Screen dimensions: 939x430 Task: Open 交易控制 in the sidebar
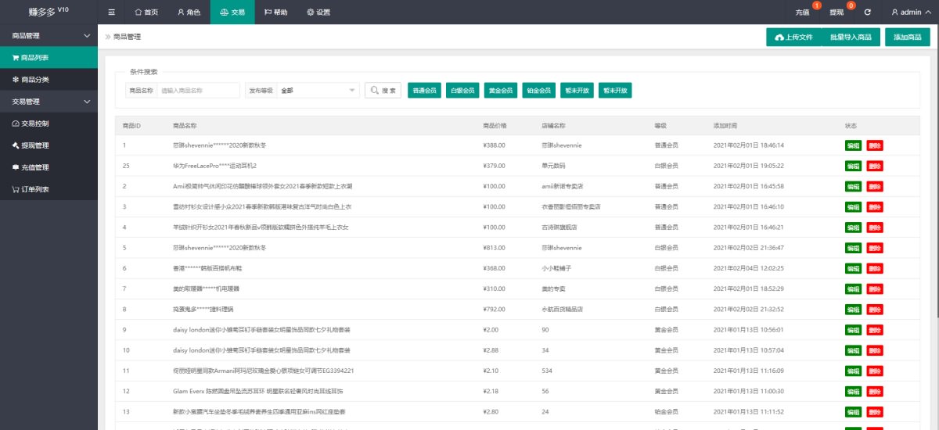pyautogui.click(x=49, y=124)
